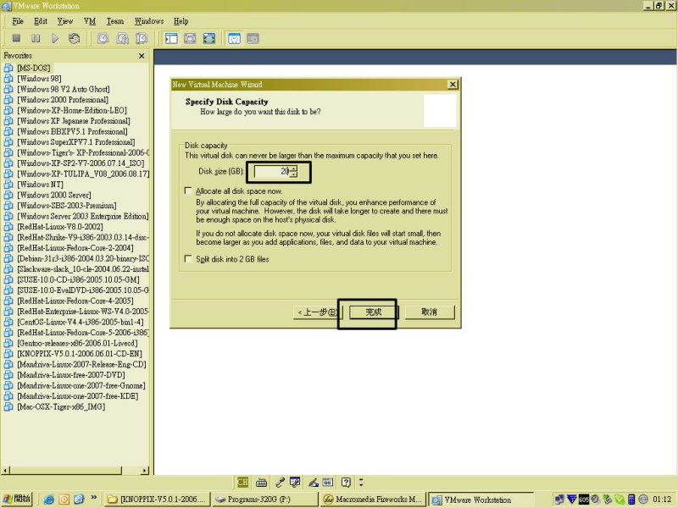Click the Revert to Snapshot toolbar icon
Viewport: 678px width, 508px height.
pos(122,38)
